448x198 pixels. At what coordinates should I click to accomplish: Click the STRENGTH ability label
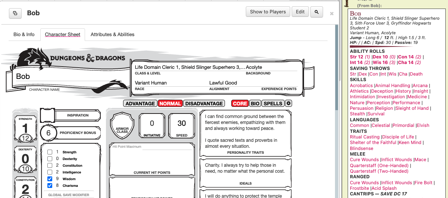coord(25,119)
